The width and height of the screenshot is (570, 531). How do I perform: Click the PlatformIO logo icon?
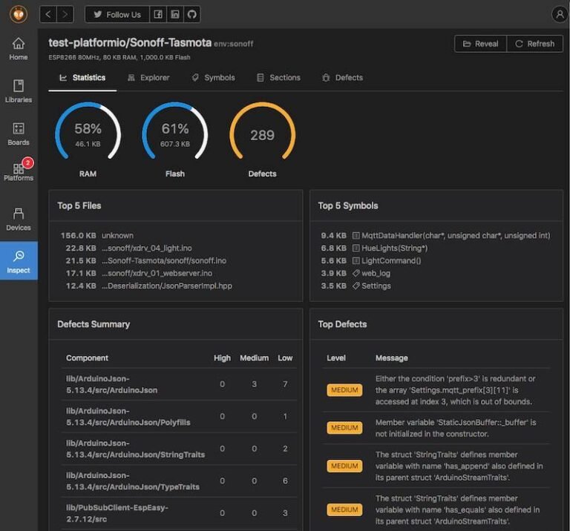[18, 15]
